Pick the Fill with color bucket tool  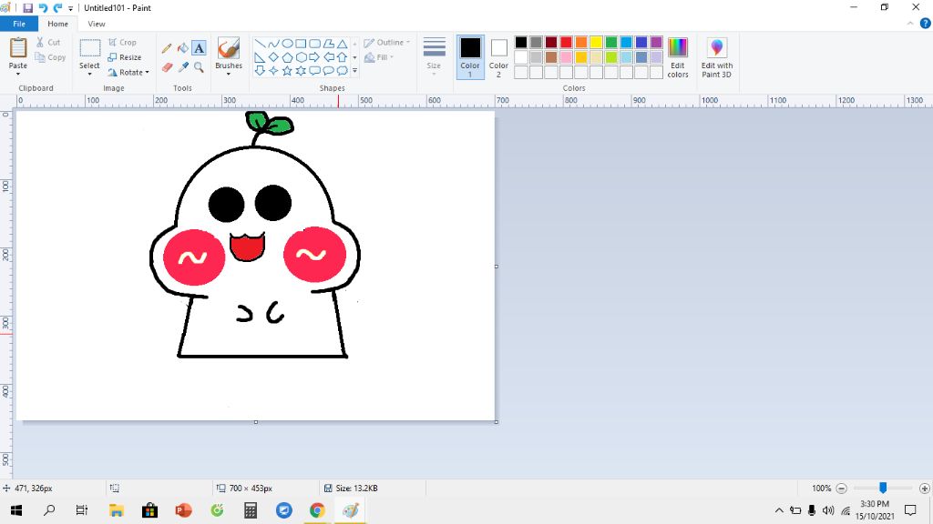[182, 48]
